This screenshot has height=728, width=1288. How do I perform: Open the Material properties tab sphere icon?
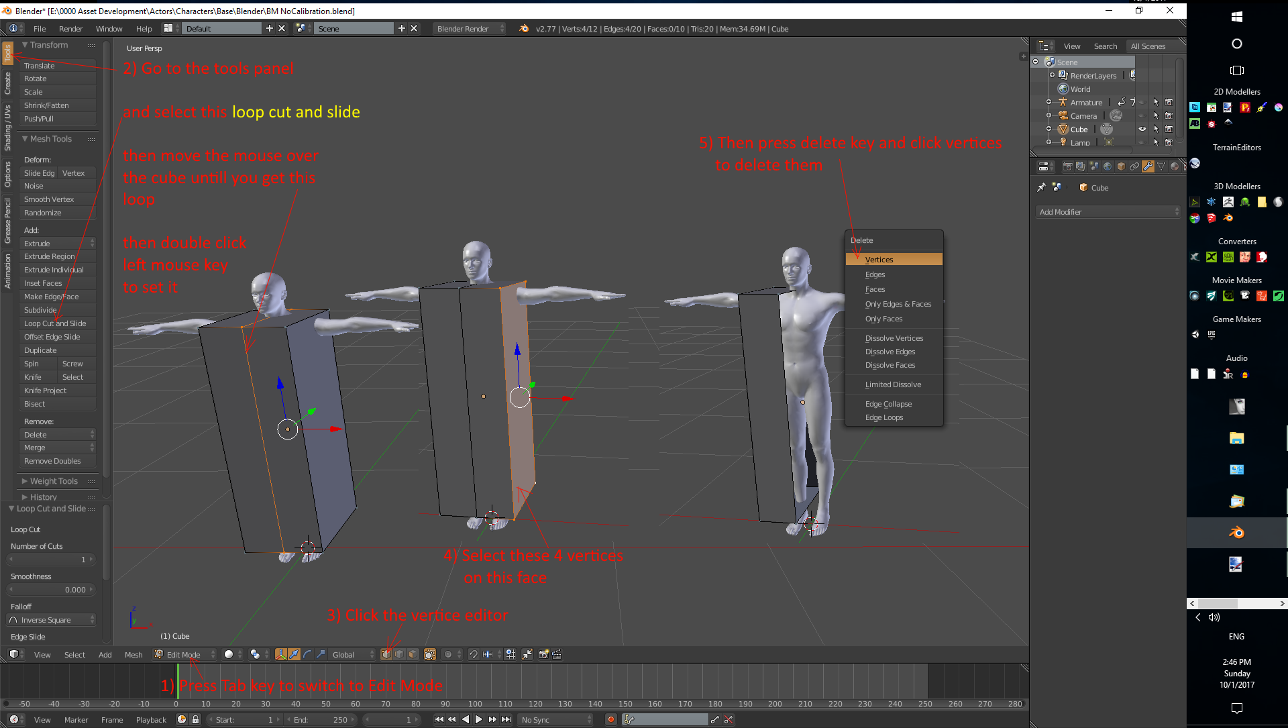[x=1175, y=166]
